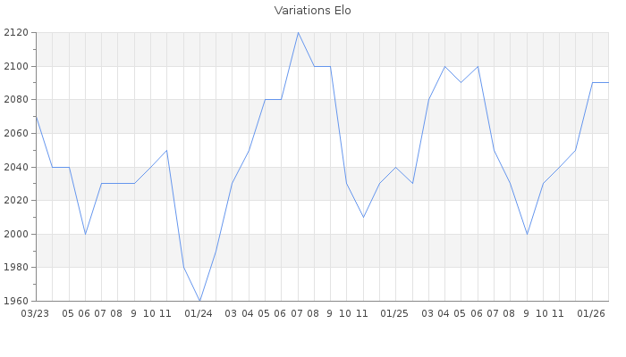Click the 1980 y-axis label
Image resolution: width=626 pixels, height=357 pixels.
click(x=15, y=268)
